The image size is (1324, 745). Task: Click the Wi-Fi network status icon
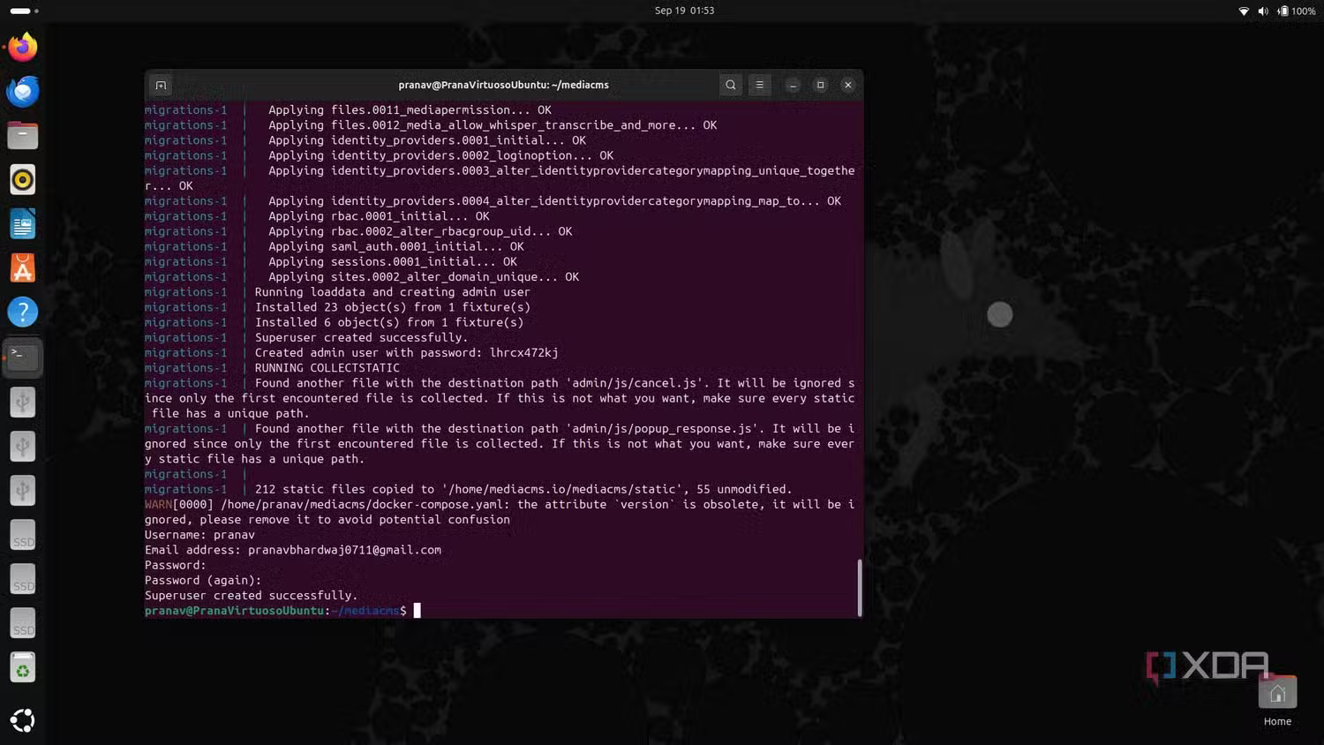pos(1244,11)
